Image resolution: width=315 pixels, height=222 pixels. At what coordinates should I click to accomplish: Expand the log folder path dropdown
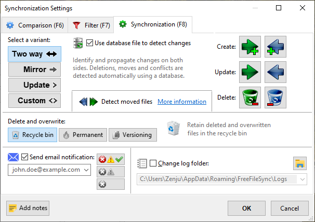[x=300, y=179]
